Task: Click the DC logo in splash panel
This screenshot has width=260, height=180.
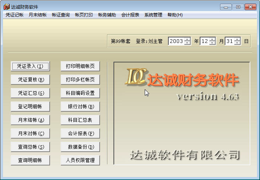Action: [136, 77]
